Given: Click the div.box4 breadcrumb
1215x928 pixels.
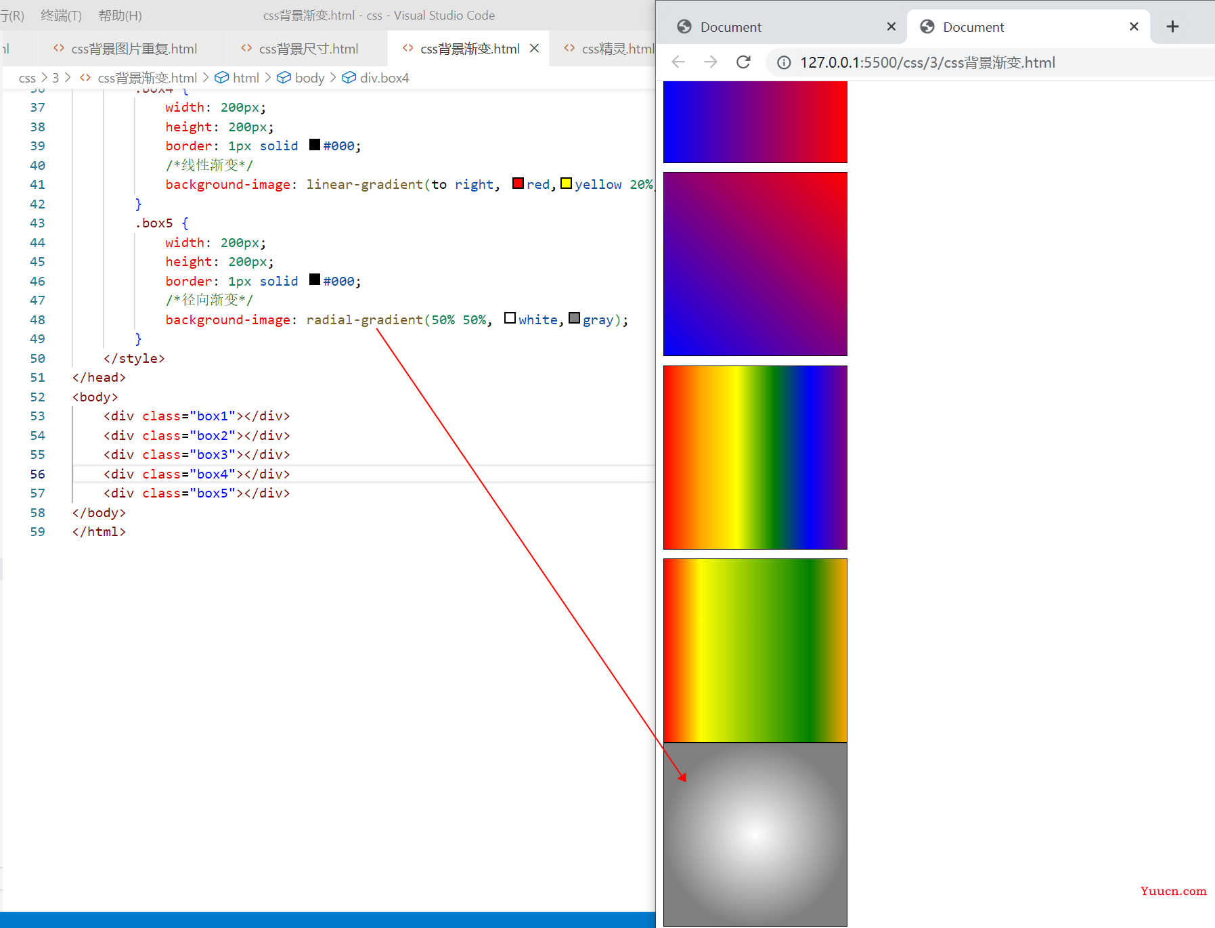Looking at the screenshot, I should pos(384,78).
